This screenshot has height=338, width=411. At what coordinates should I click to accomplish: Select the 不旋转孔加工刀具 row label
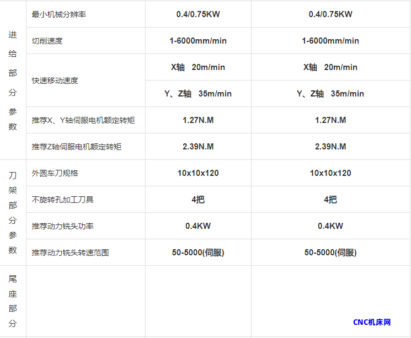pyautogui.click(x=63, y=200)
